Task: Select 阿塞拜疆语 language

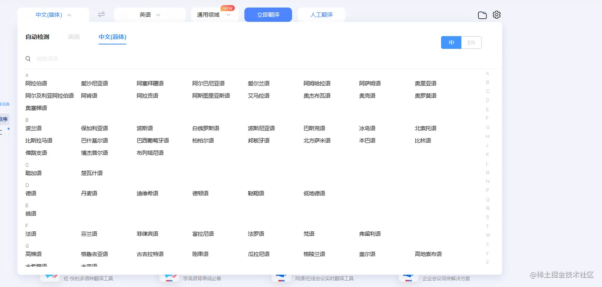Action: pos(150,83)
